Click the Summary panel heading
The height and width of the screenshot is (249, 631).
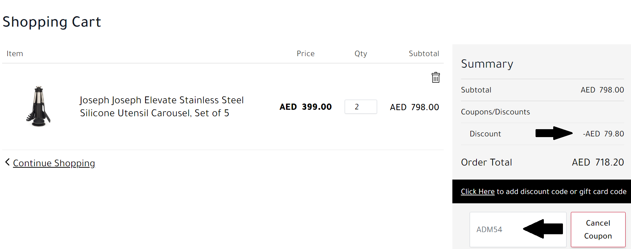click(x=487, y=64)
